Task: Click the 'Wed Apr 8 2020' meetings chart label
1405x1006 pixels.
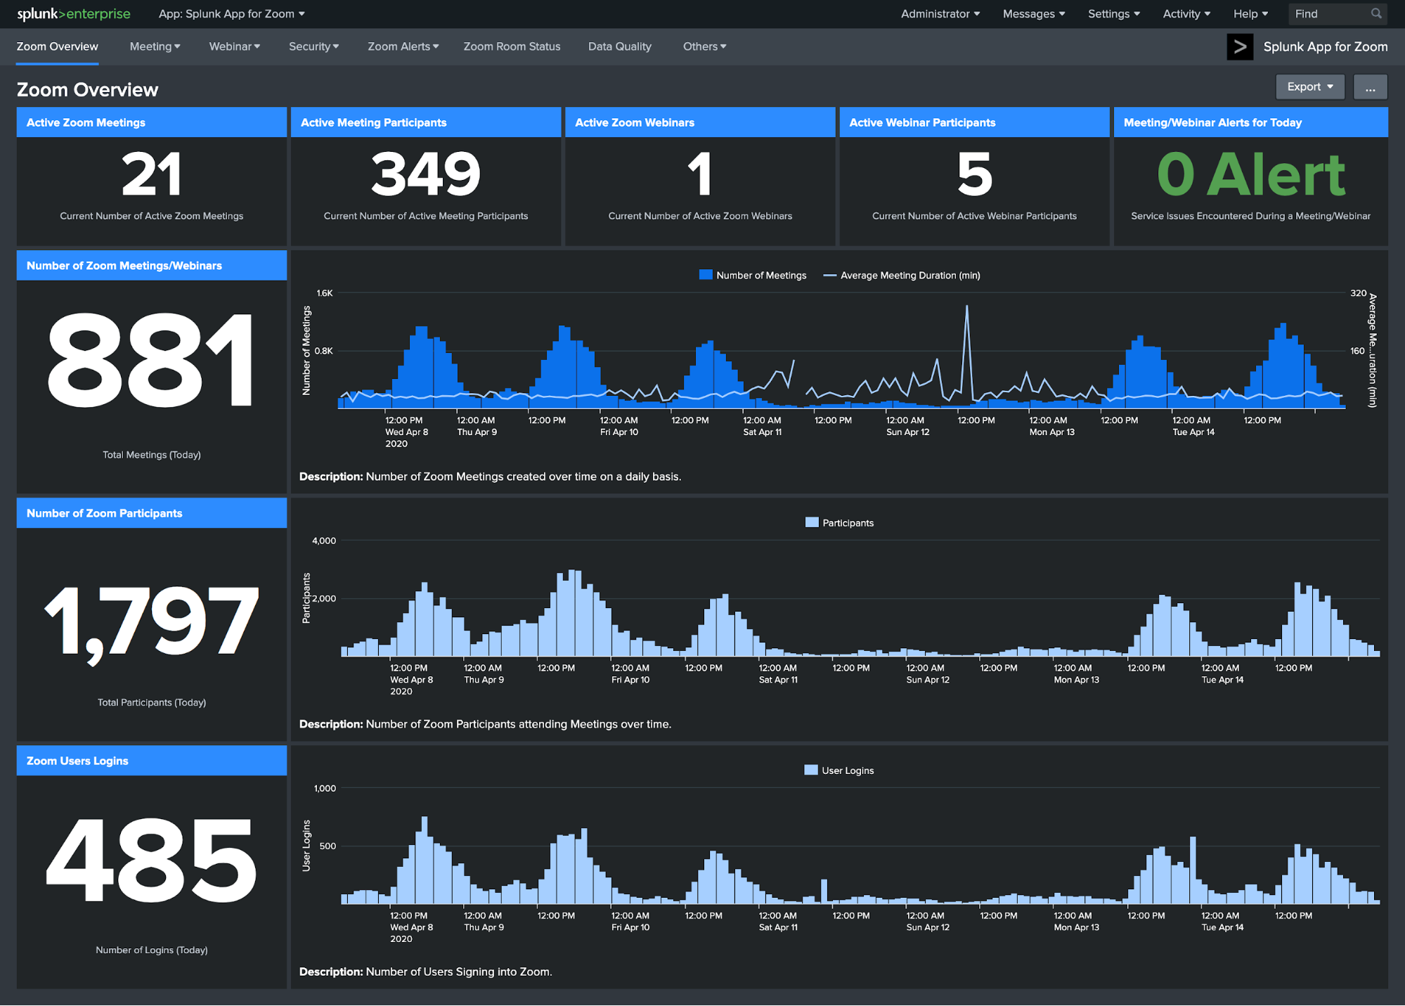Action: tap(406, 432)
